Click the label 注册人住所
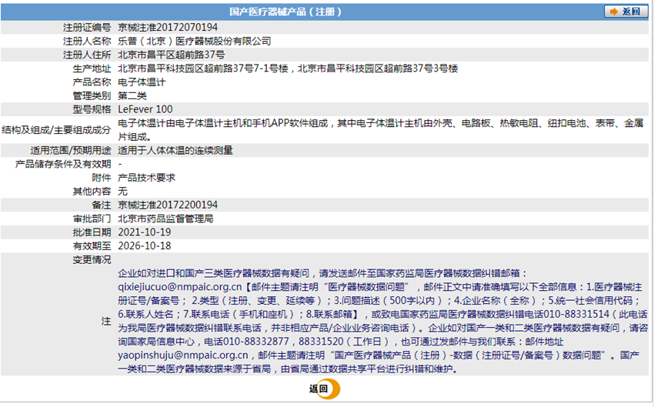The width and height of the screenshot is (654, 407). point(87,55)
